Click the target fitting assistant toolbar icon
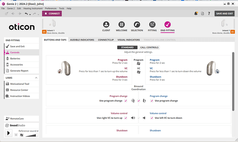Viewport: 238px width, 142px height. (7, 14)
